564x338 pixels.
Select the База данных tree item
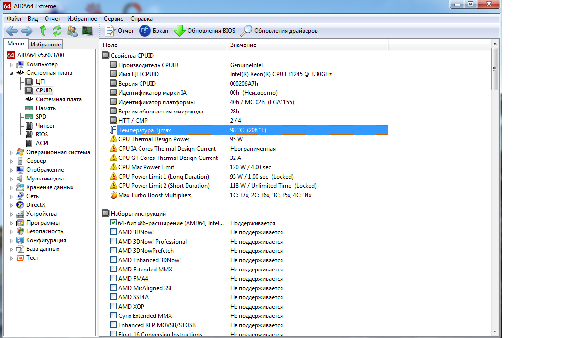pos(43,249)
